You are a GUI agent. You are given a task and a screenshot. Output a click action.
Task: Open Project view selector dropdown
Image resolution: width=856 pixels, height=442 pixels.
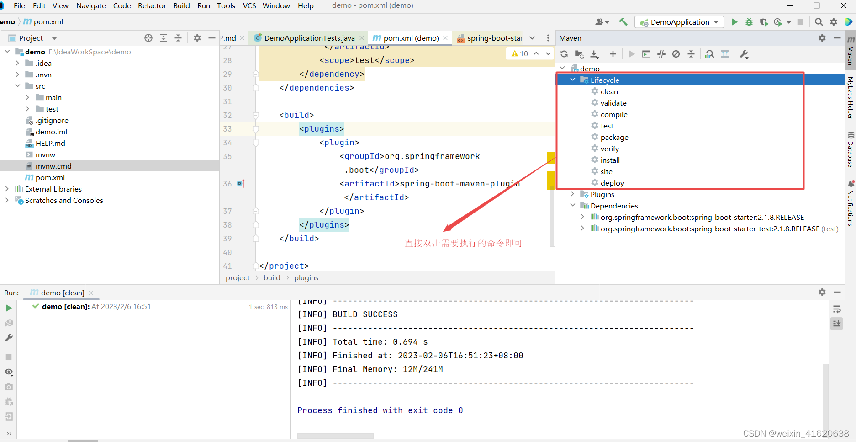point(54,38)
